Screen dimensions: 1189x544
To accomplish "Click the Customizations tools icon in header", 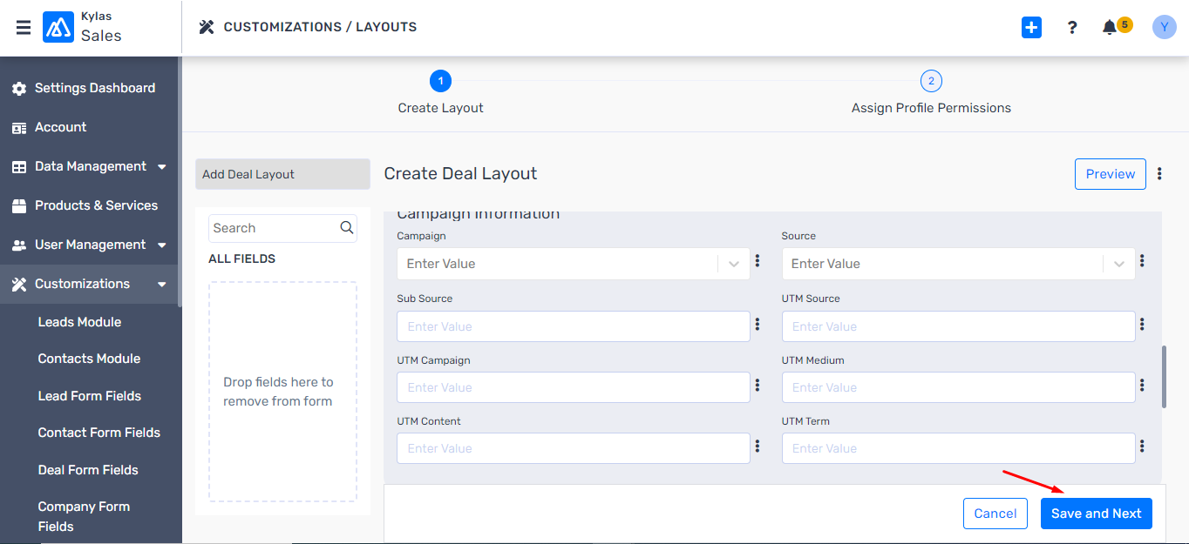I will [207, 27].
